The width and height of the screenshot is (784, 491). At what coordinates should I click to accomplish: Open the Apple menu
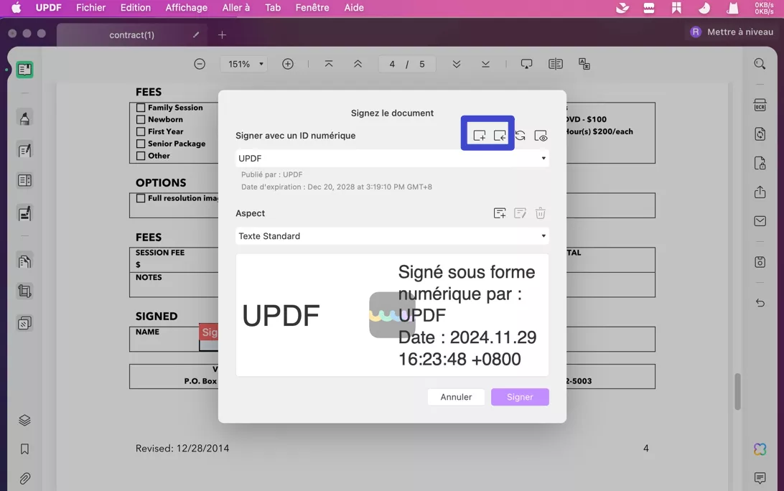[x=17, y=7]
